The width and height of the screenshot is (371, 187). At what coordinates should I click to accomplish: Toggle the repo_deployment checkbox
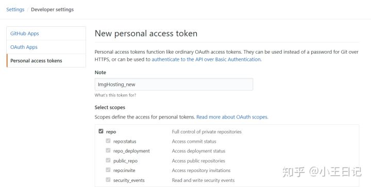[x=108, y=150]
